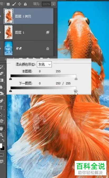Screen dimensions: 109x178
Task: Select the Eraser tool
Action: [x=2, y=74]
